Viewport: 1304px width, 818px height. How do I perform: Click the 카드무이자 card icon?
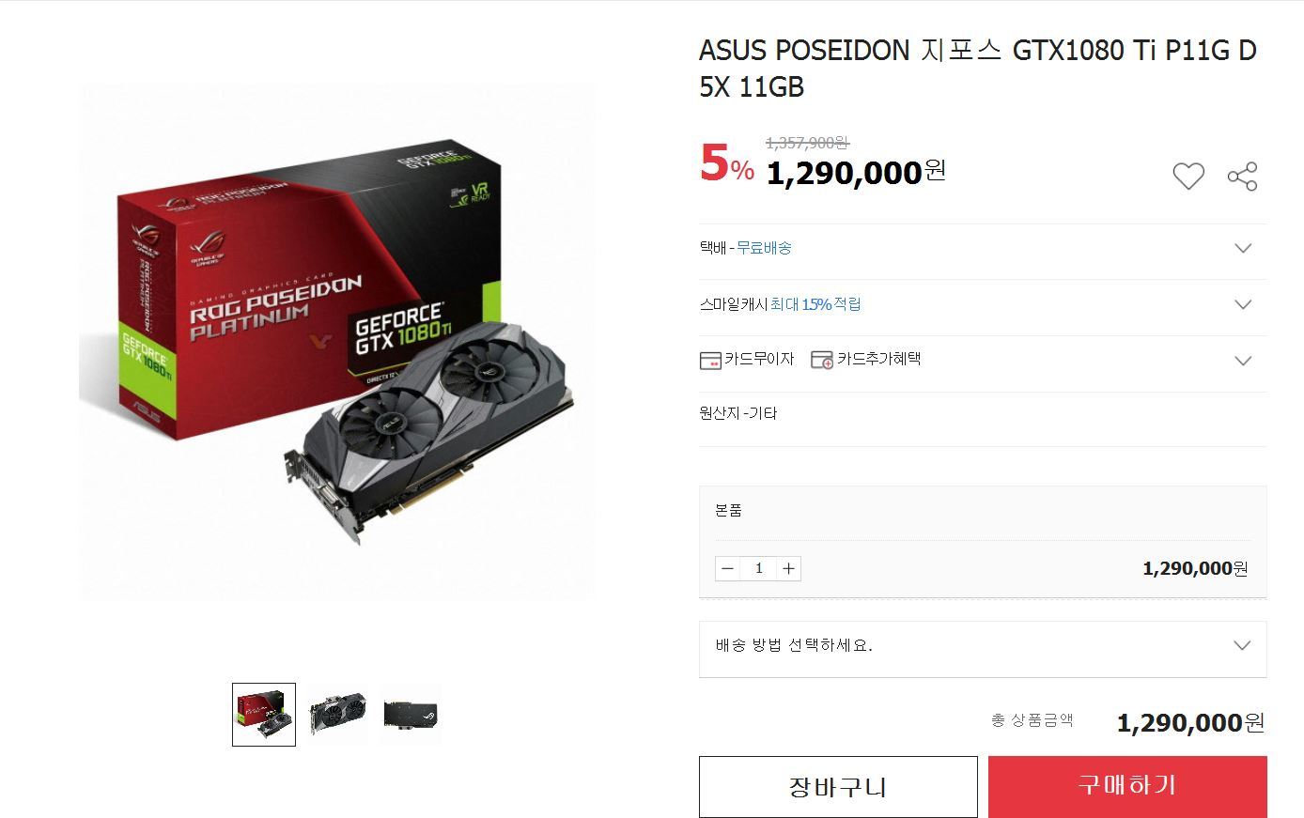(710, 360)
